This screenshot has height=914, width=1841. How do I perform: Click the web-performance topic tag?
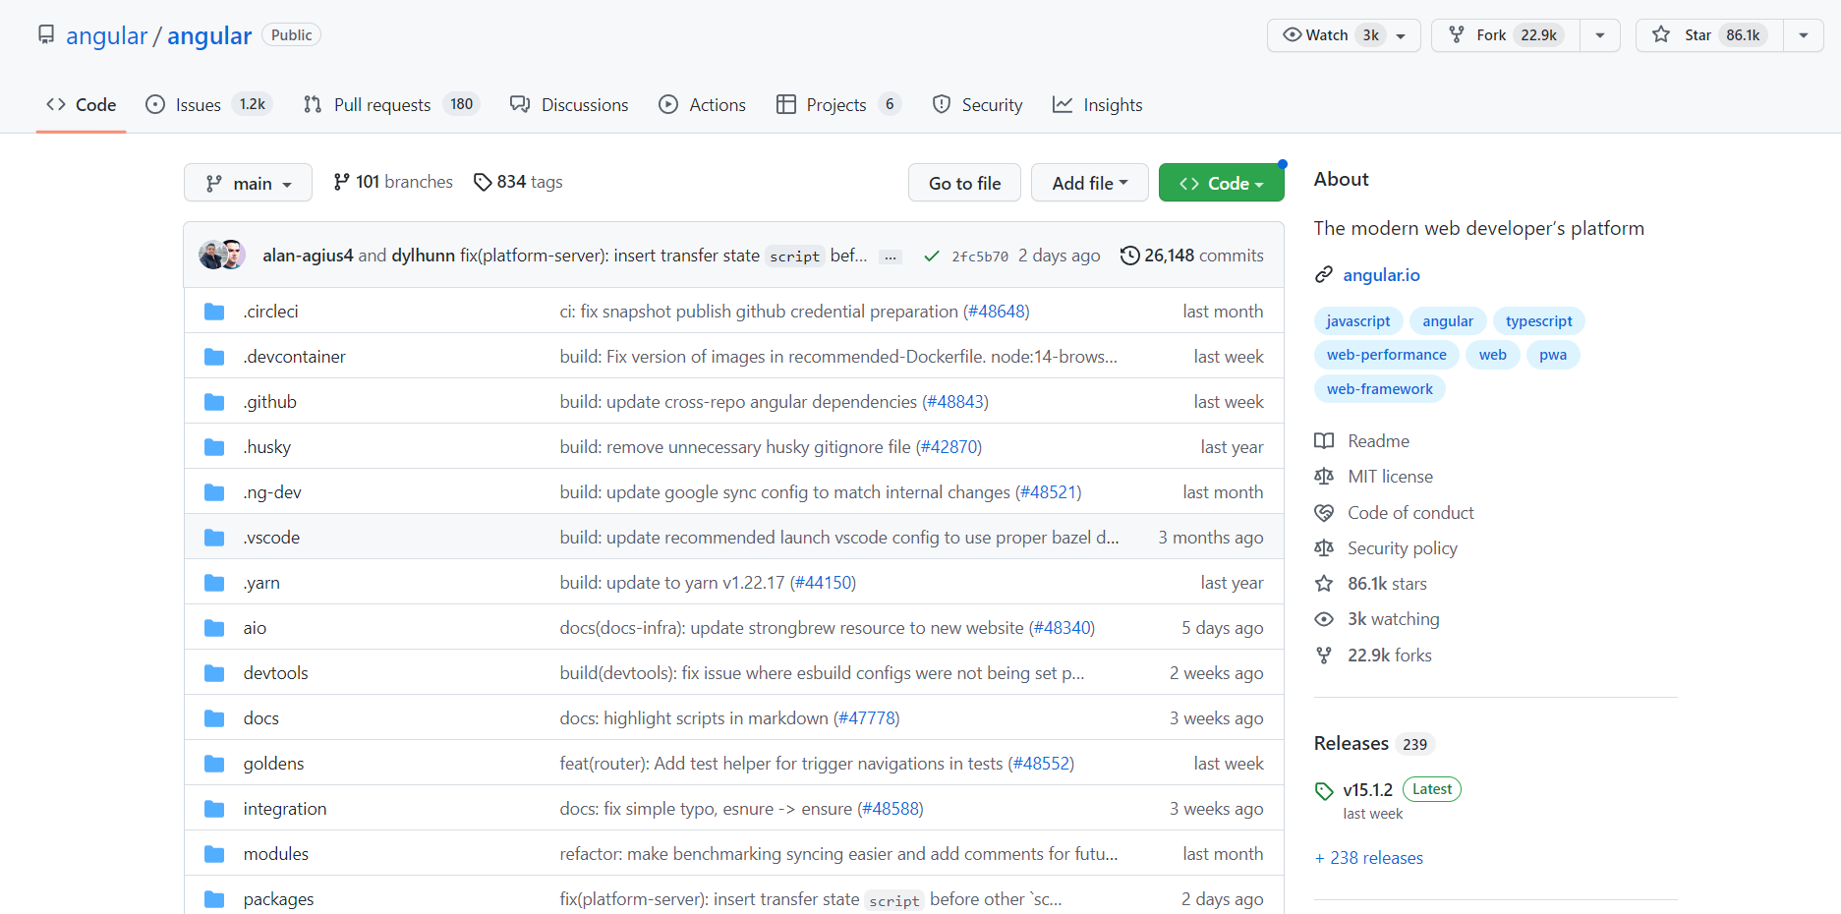click(1386, 355)
